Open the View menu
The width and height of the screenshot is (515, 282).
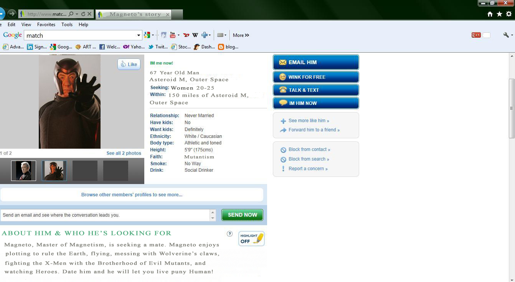(26, 24)
